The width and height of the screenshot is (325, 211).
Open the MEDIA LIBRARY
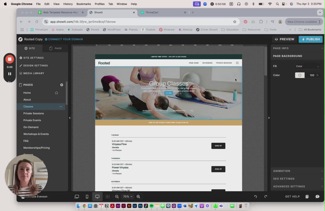pos(32,73)
